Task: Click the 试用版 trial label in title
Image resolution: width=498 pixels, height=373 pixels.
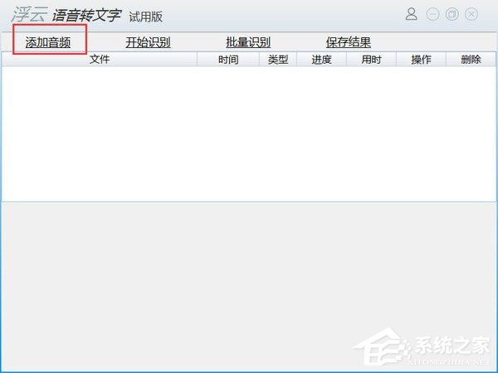Action: (145, 17)
